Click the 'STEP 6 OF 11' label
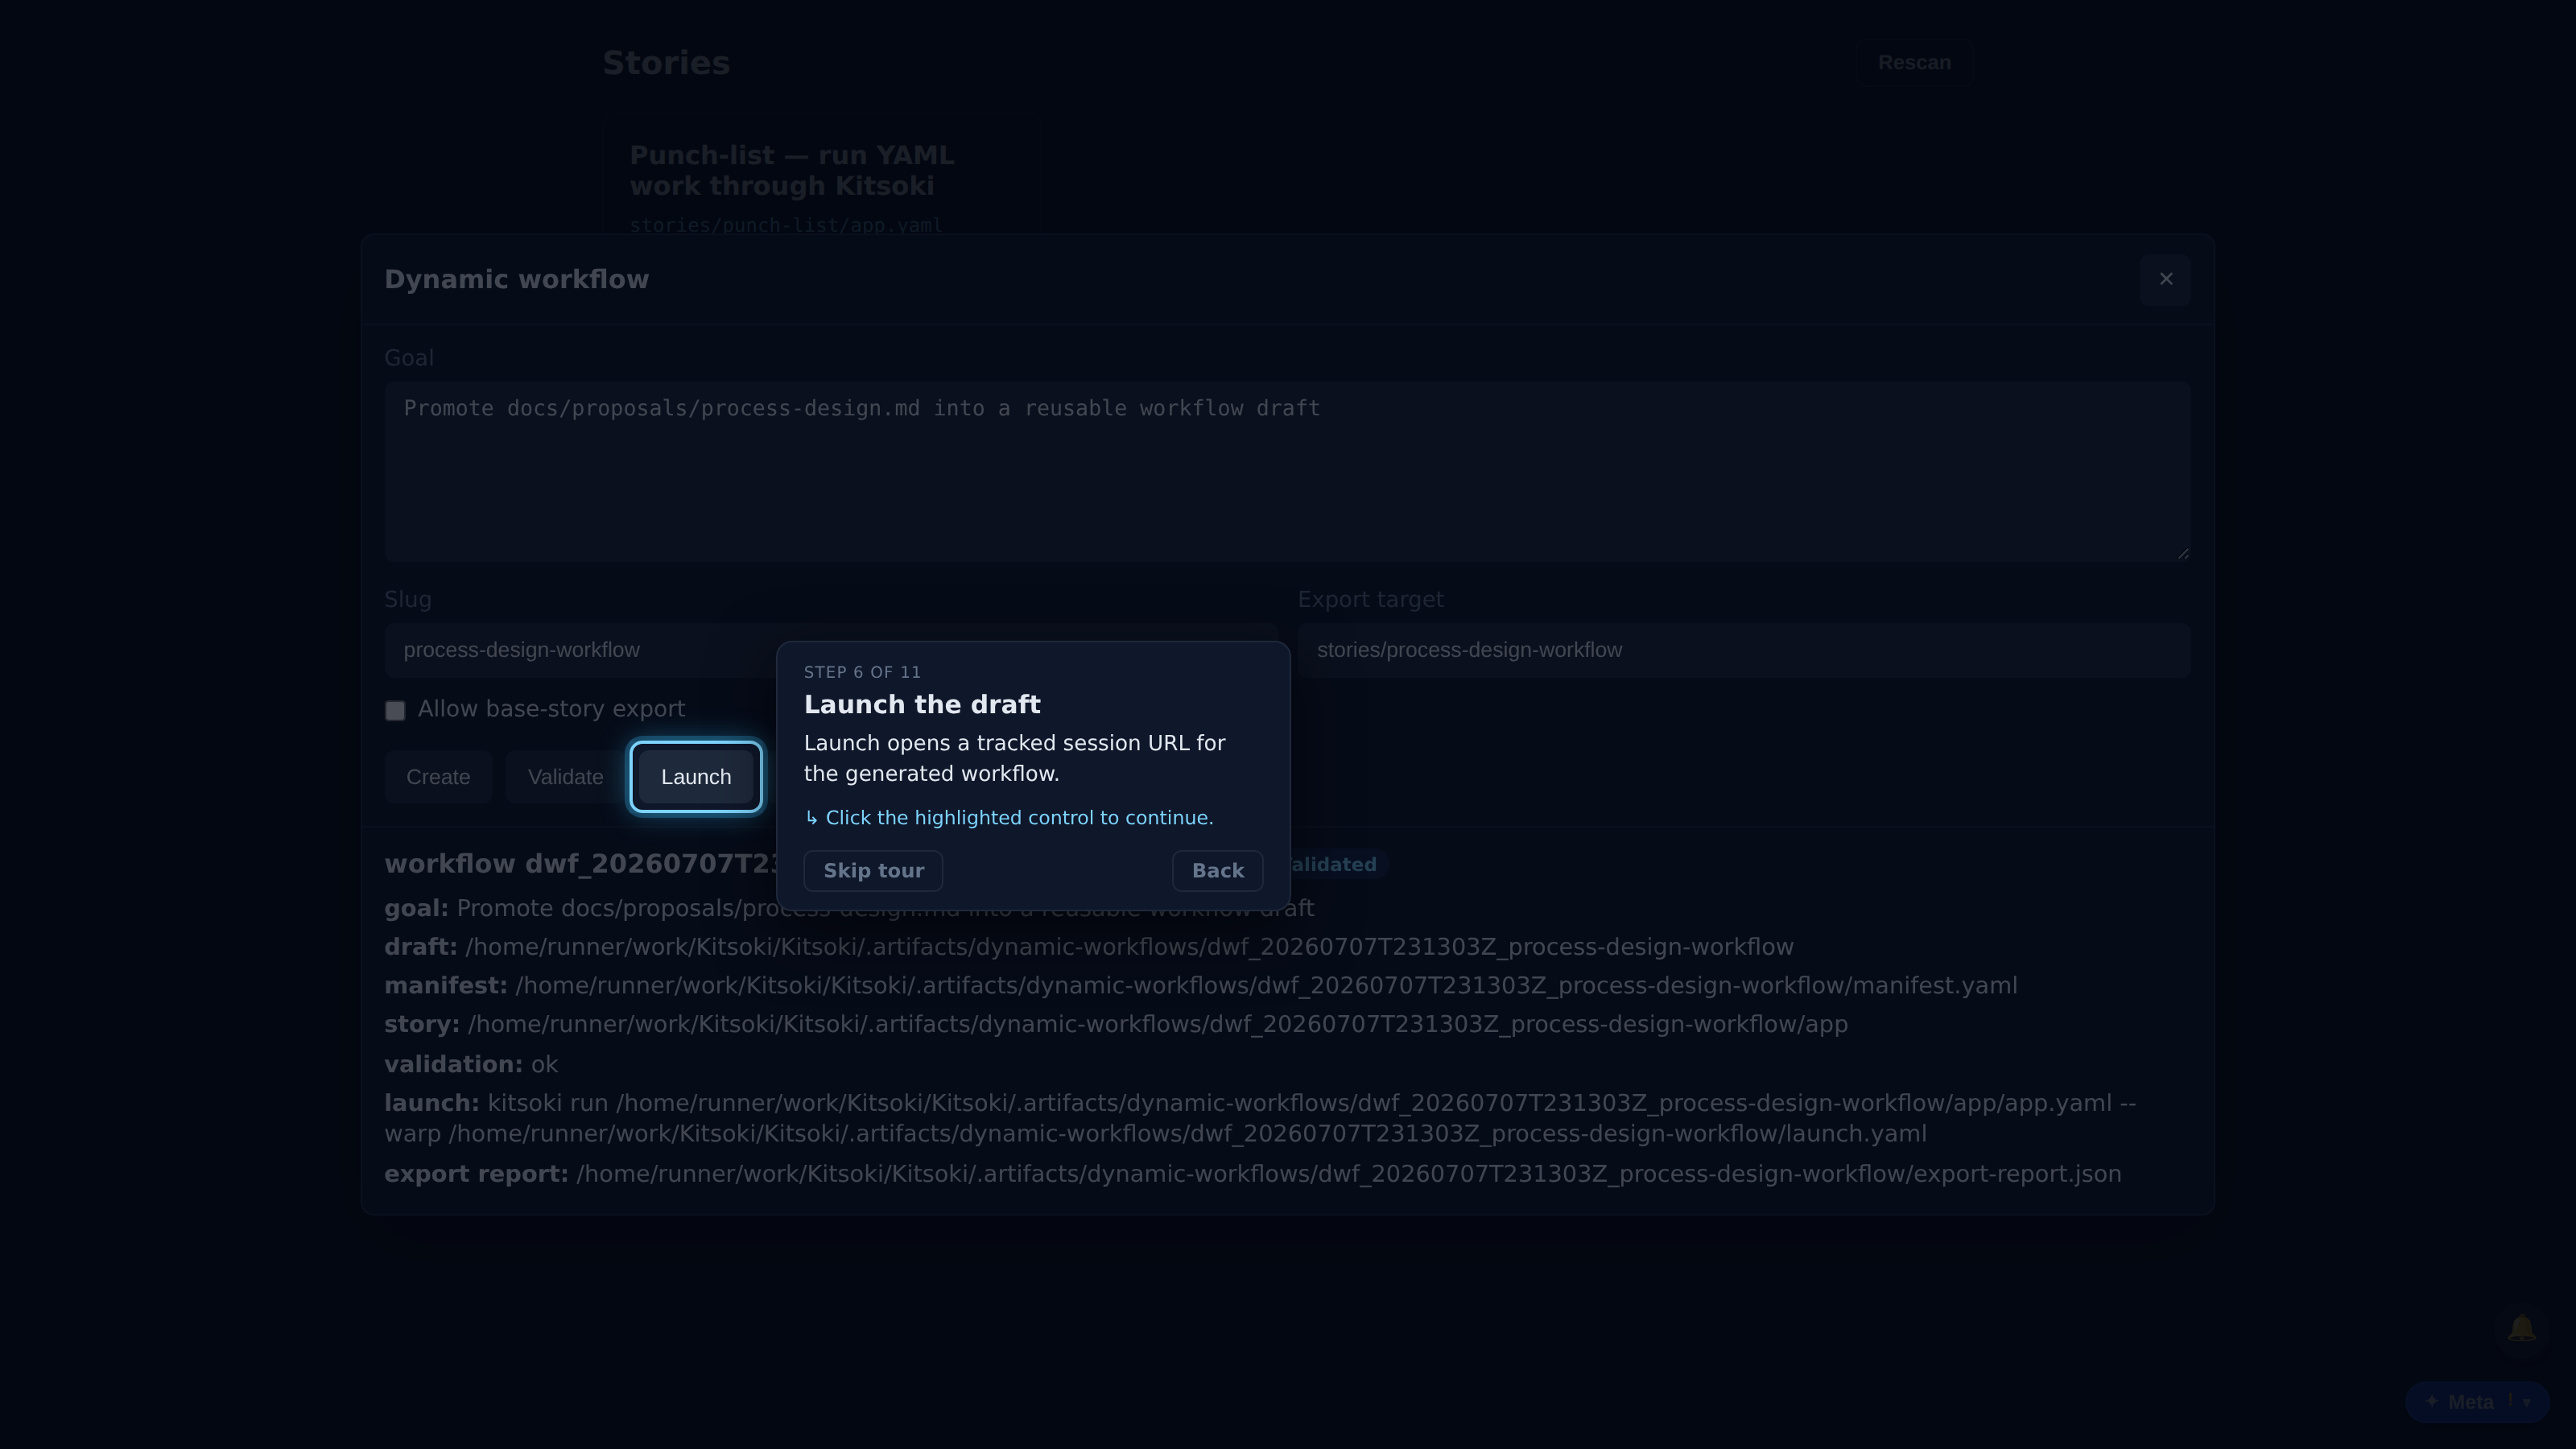Viewport: 2576px width, 1449px height. [x=862, y=673]
